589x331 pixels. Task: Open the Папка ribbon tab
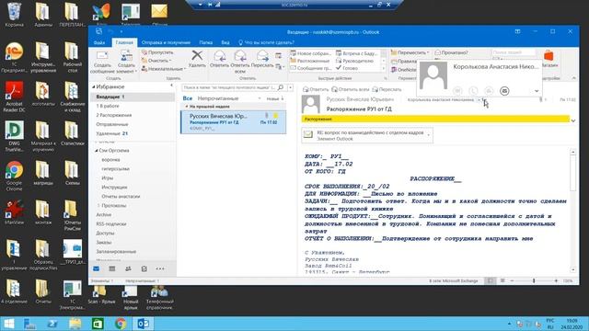point(206,42)
